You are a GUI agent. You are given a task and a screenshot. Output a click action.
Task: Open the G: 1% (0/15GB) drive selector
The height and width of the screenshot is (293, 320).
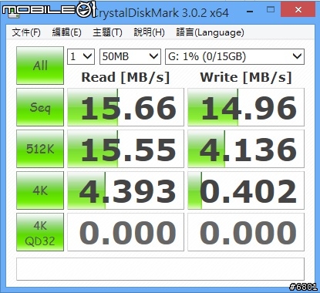234,56
